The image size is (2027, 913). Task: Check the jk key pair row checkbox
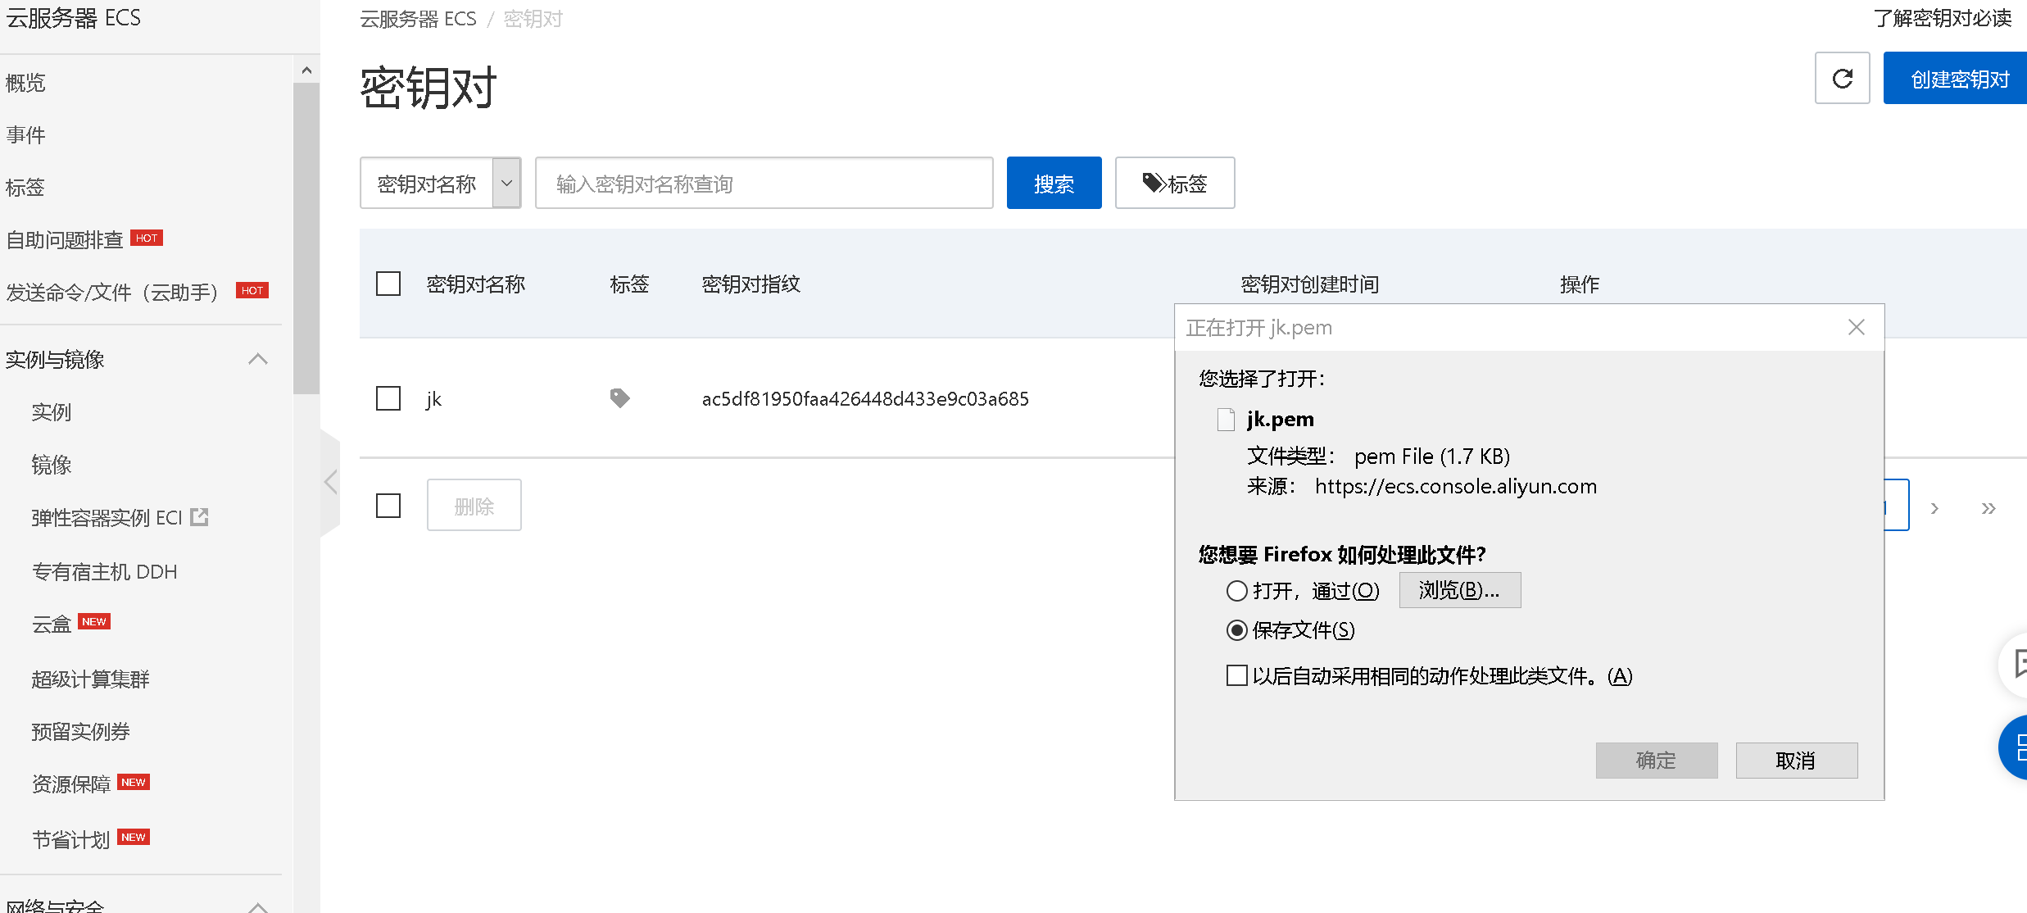click(x=388, y=398)
